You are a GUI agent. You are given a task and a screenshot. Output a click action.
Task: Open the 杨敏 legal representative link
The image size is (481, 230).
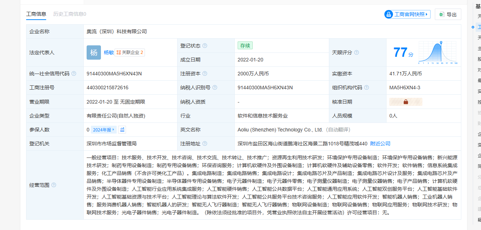tap(108, 52)
